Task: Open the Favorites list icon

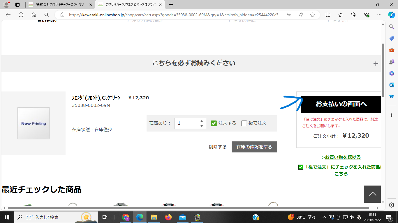Action: [x=341, y=15]
